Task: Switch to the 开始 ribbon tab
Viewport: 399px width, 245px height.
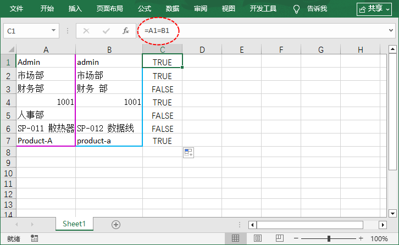Action: point(47,9)
